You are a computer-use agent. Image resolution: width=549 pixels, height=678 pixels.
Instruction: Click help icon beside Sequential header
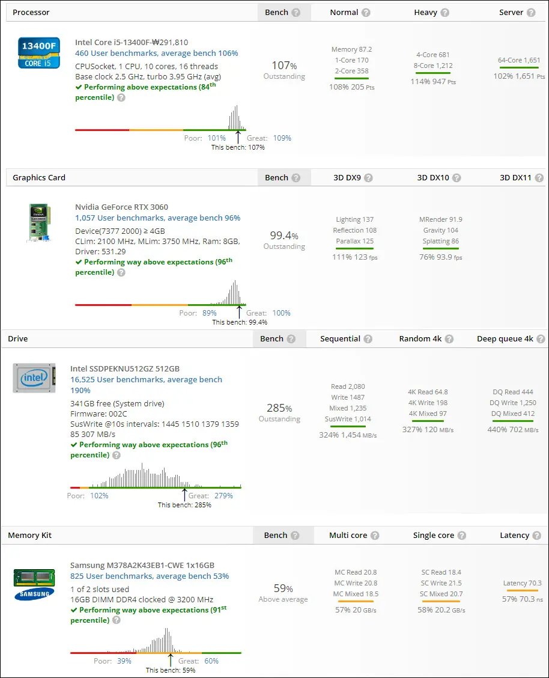pos(368,339)
